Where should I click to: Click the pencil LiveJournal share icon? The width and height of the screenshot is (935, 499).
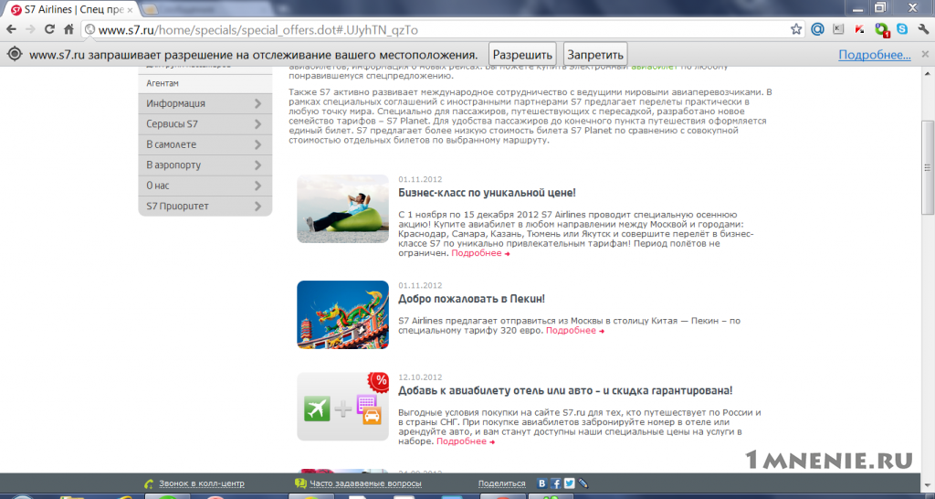(583, 483)
